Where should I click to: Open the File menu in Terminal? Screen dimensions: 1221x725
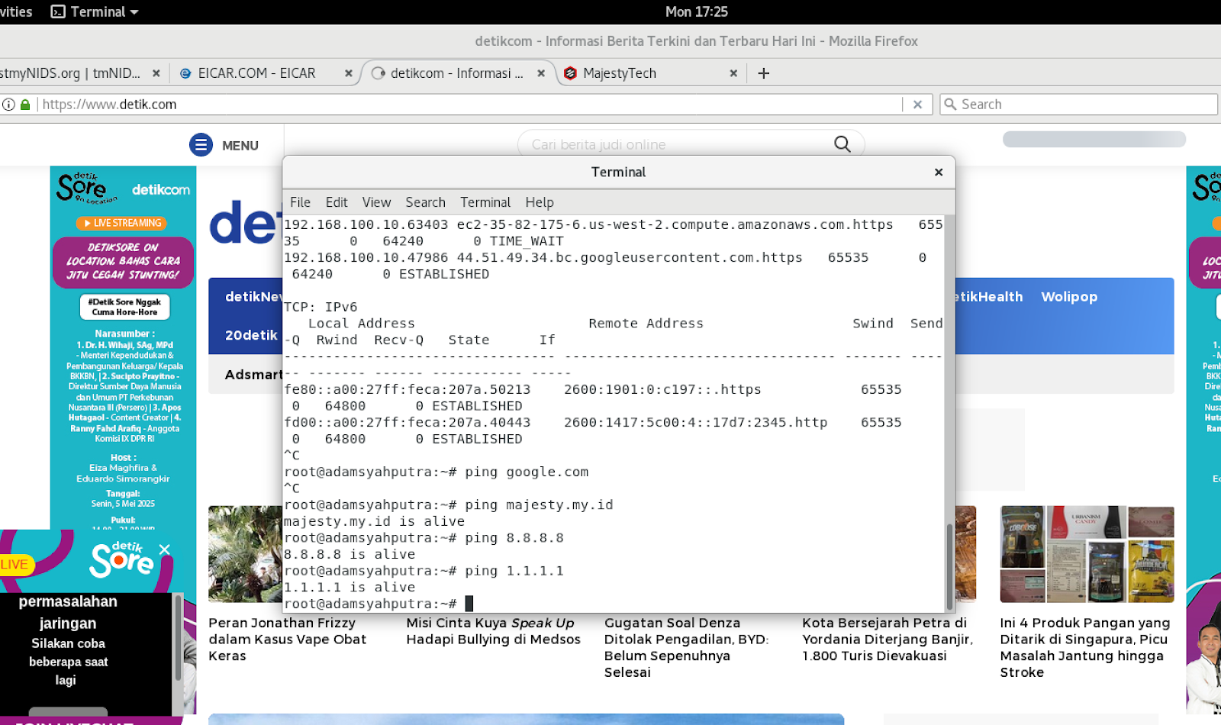coord(300,202)
